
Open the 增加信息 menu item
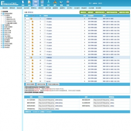point(5,8)
